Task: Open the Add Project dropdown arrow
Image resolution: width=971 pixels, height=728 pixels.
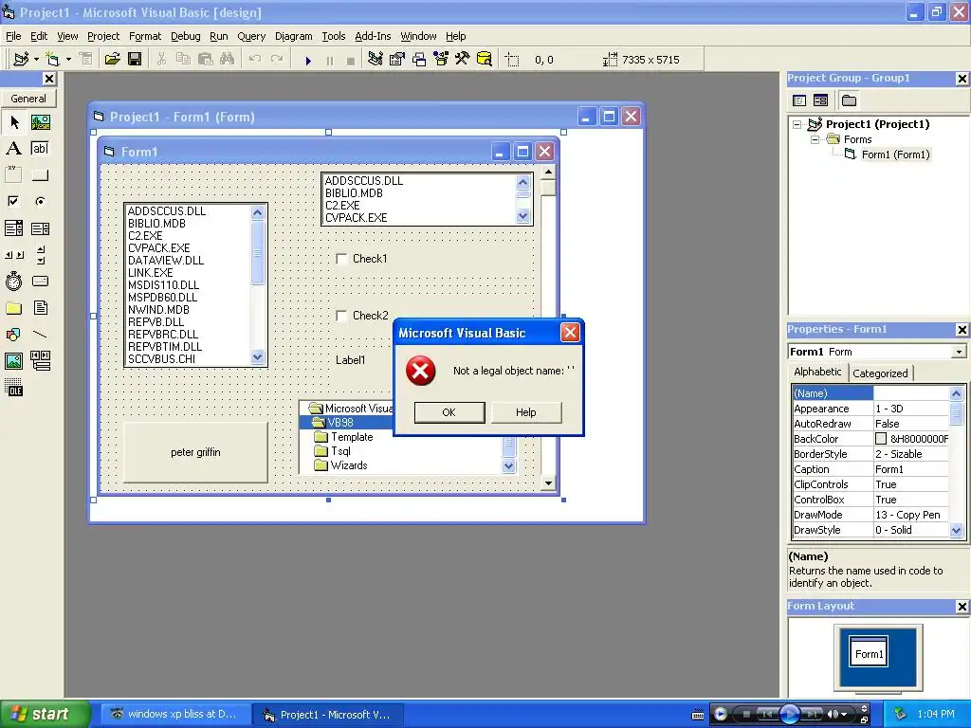Action: coord(37,60)
